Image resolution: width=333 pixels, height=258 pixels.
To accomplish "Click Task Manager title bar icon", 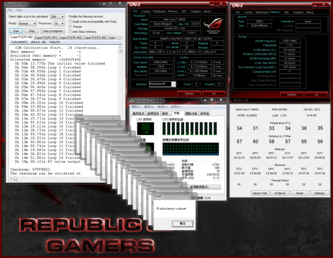I will [x=132, y=101].
